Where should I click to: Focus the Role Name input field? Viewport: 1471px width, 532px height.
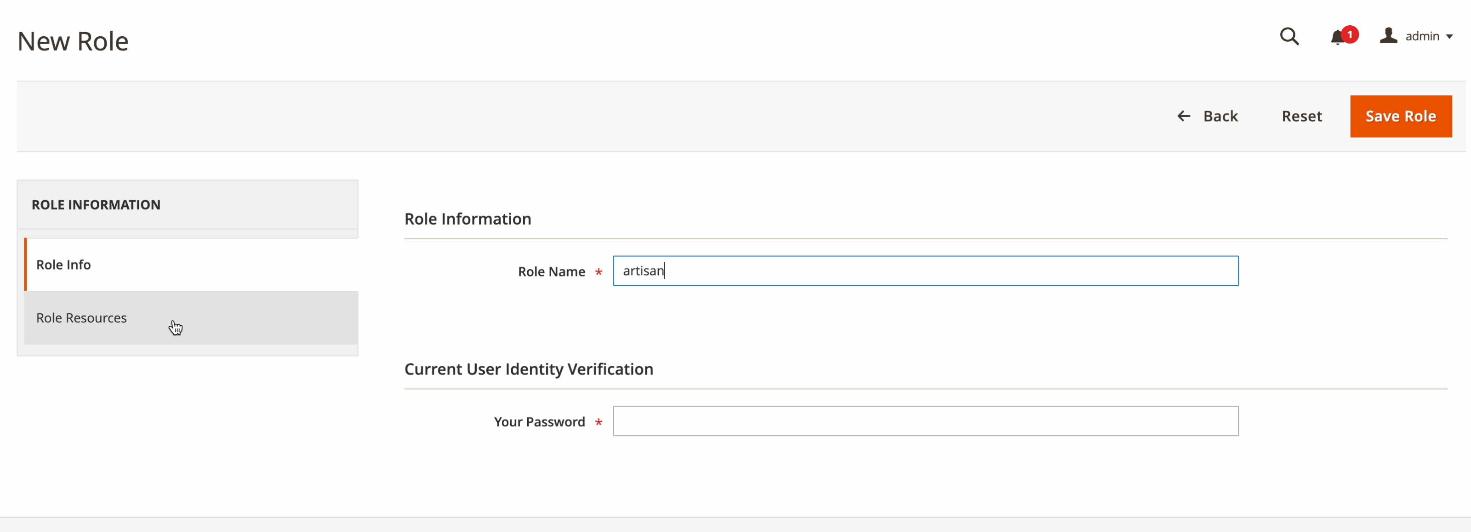[925, 271]
